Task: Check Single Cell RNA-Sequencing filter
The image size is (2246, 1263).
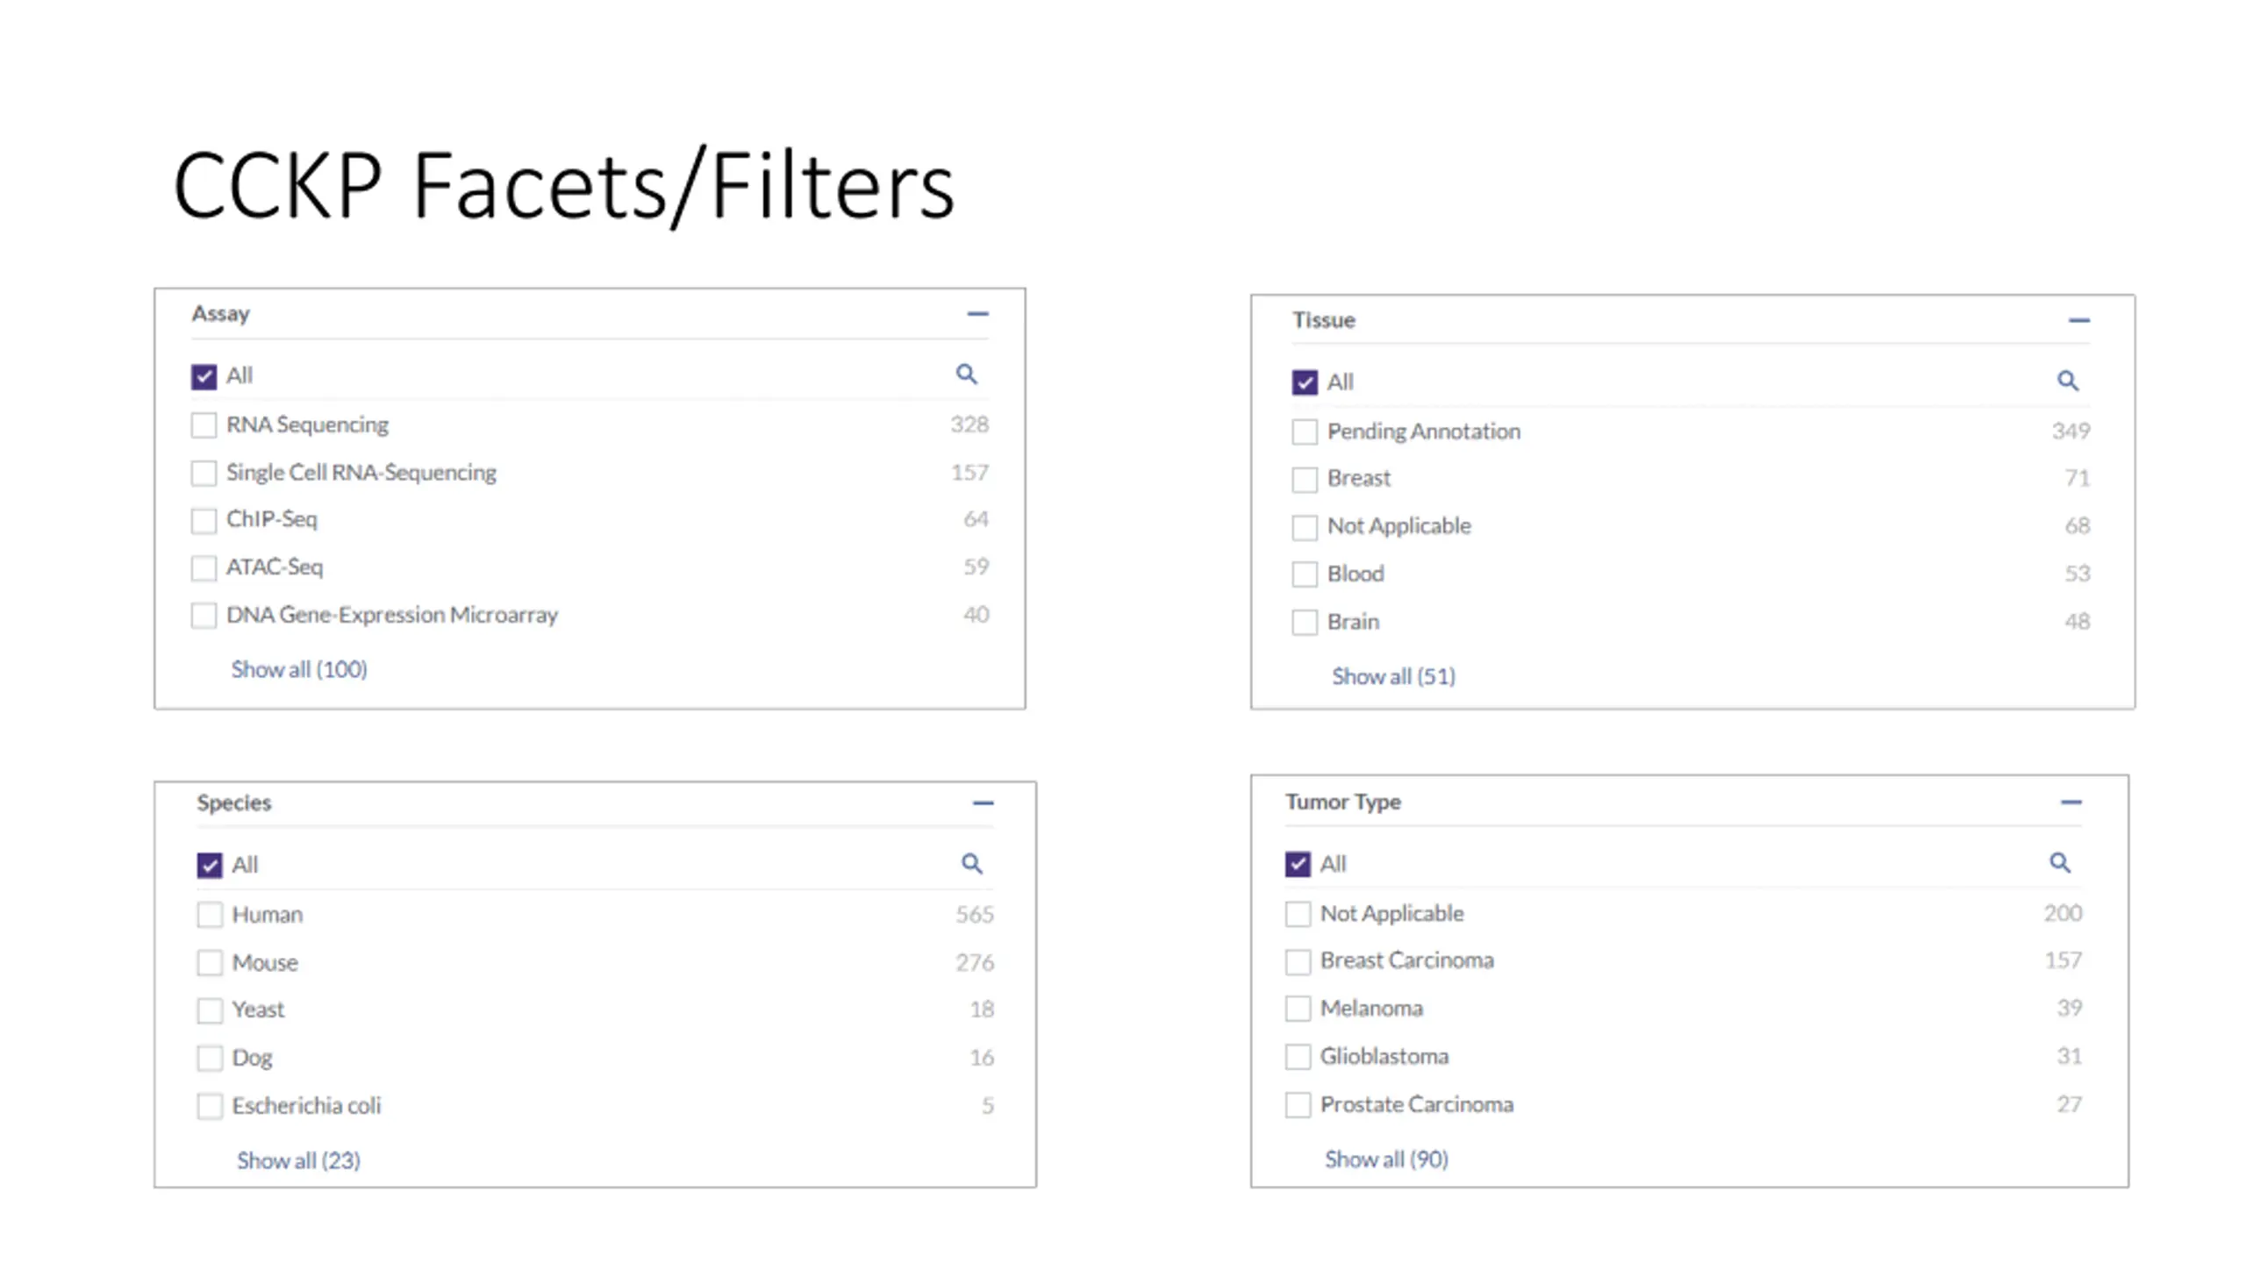Action: pyautogui.click(x=204, y=474)
